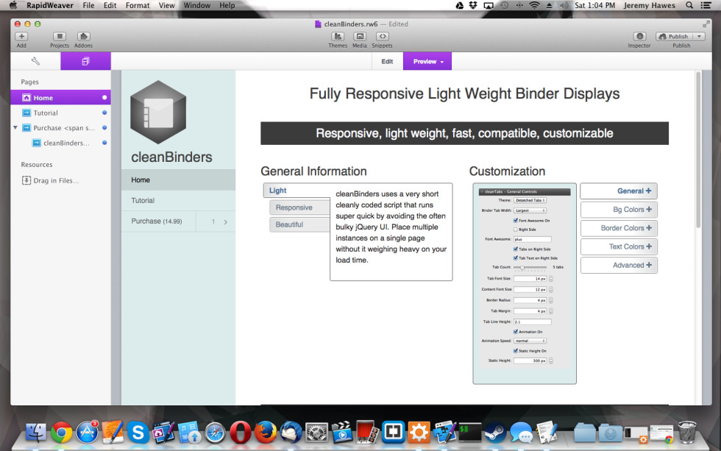This screenshot has width=721, height=451.
Task: Click the preview vertical scrollbar
Action: [x=698, y=149]
